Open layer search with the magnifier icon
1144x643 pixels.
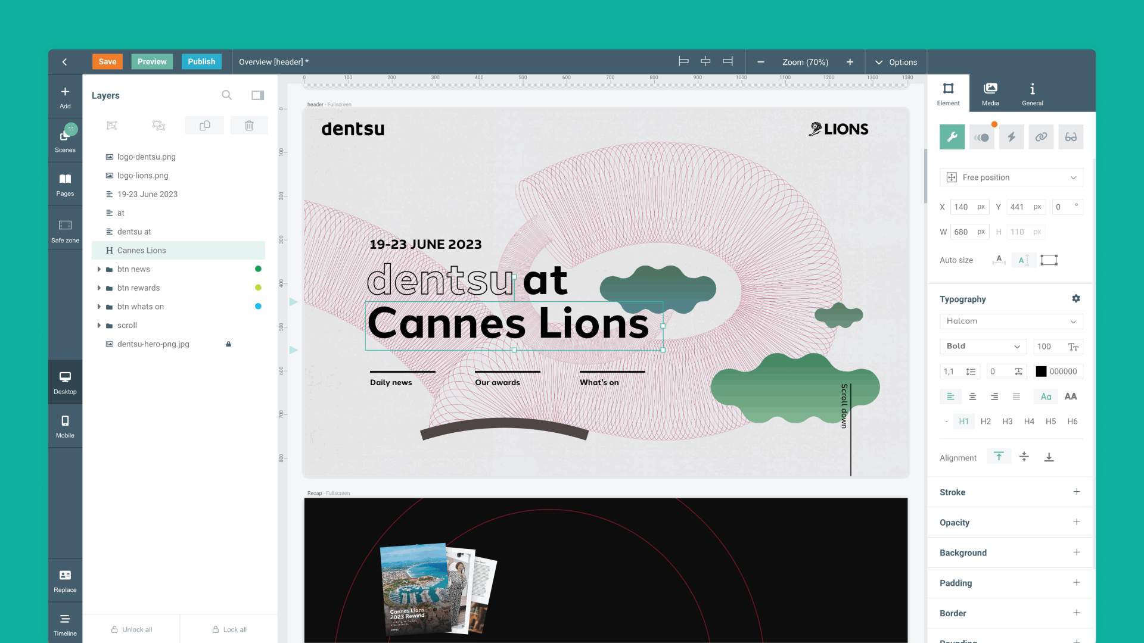(x=226, y=95)
